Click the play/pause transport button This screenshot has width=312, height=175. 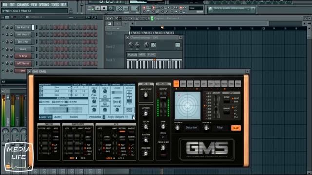coord(97,8)
